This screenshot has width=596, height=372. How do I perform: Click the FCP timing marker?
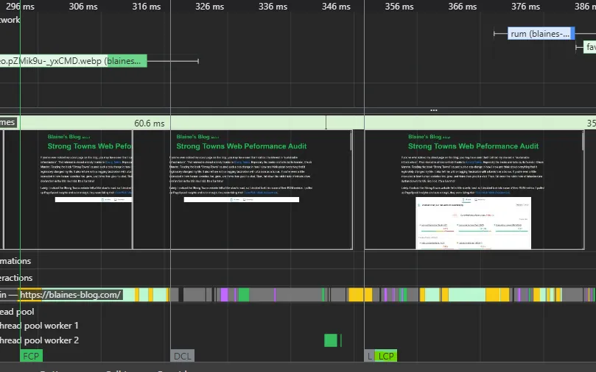pos(31,356)
